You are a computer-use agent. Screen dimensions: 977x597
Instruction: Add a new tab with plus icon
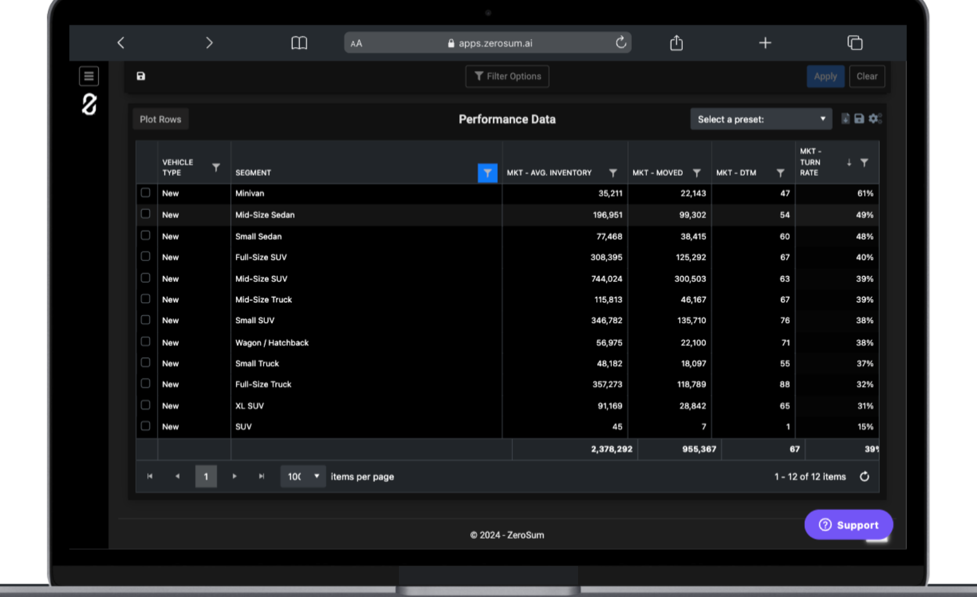tap(765, 43)
